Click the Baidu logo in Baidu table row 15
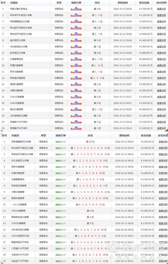Image resolution: width=168 pixels, height=264 pixels. click(x=76, y=97)
